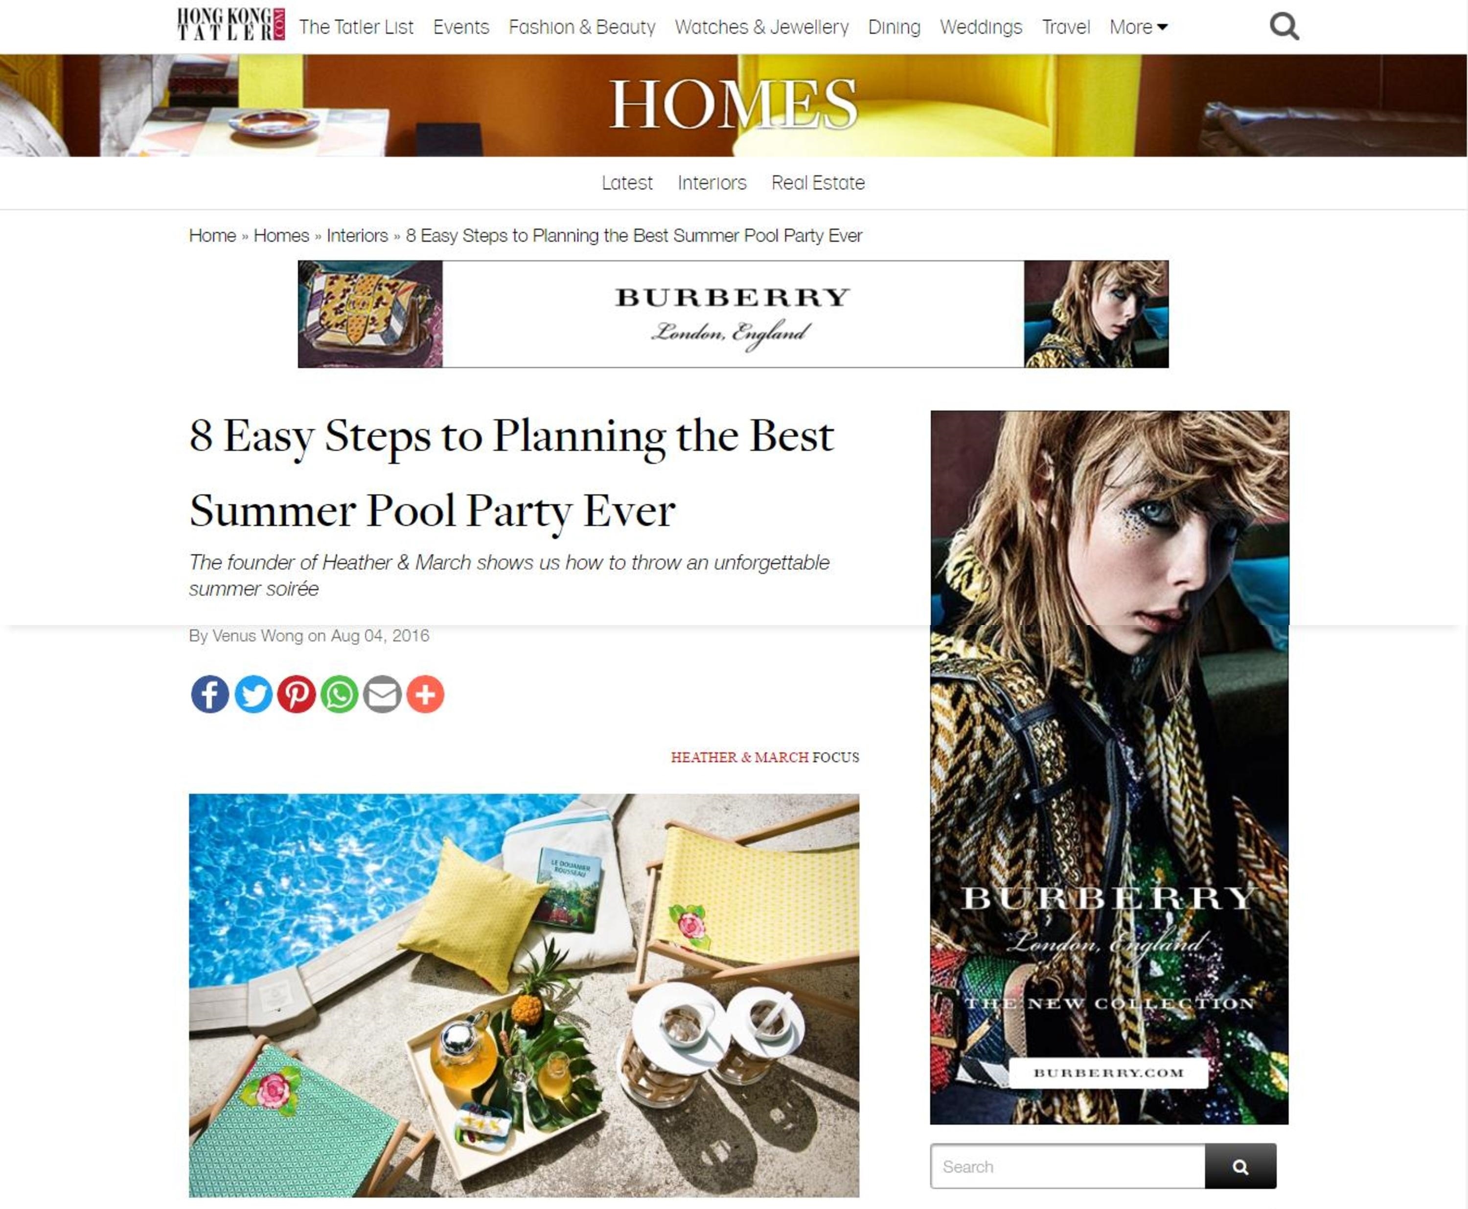This screenshot has height=1209, width=1468.
Task: Focus the sidebar Search input field
Action: [1068, 1166]
